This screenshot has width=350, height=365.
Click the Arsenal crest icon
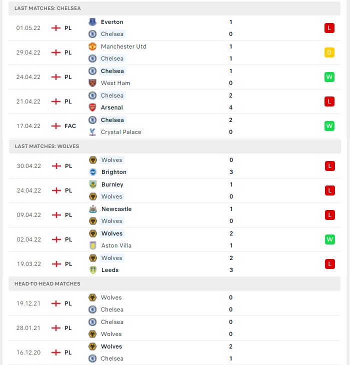pos(92,107)
